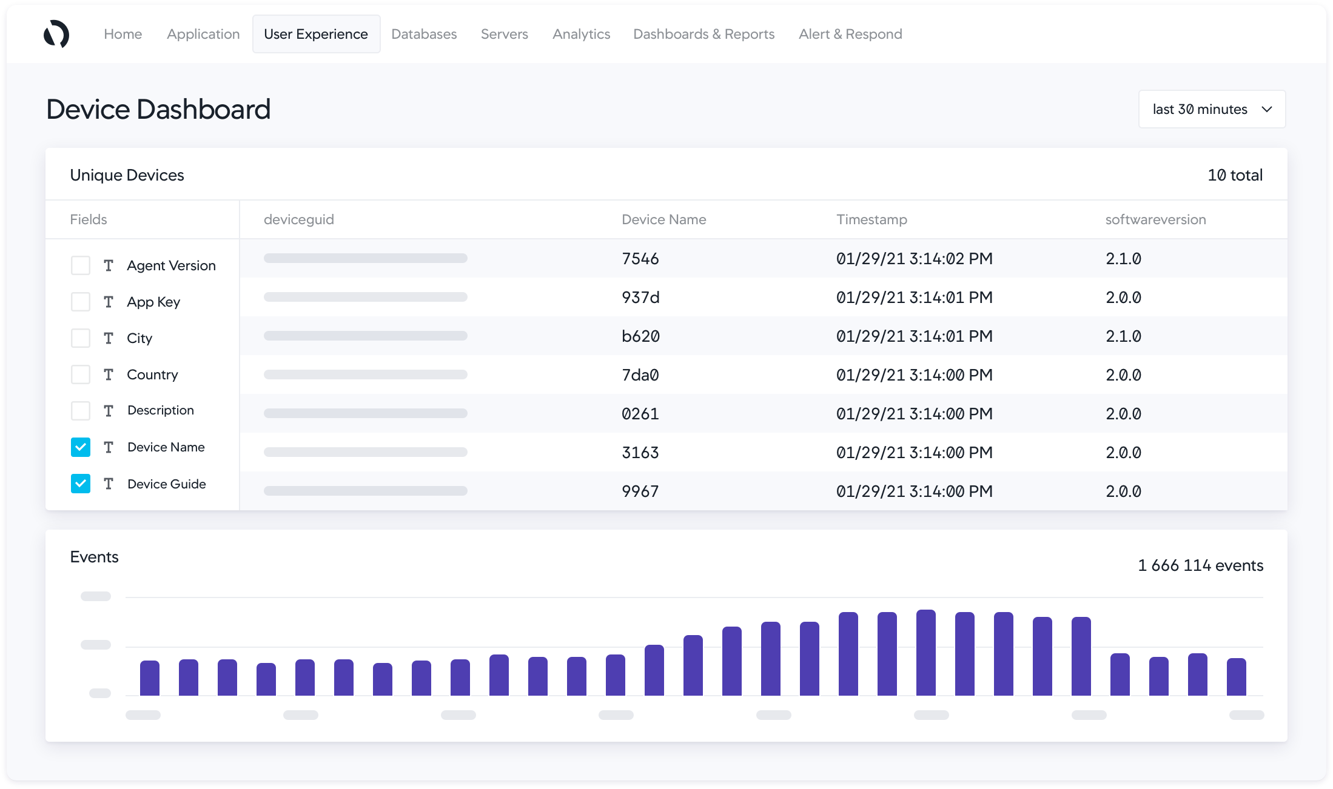Enable the Agent Version field checkbox
The image size is (1333, 789).
coord(81,265)
